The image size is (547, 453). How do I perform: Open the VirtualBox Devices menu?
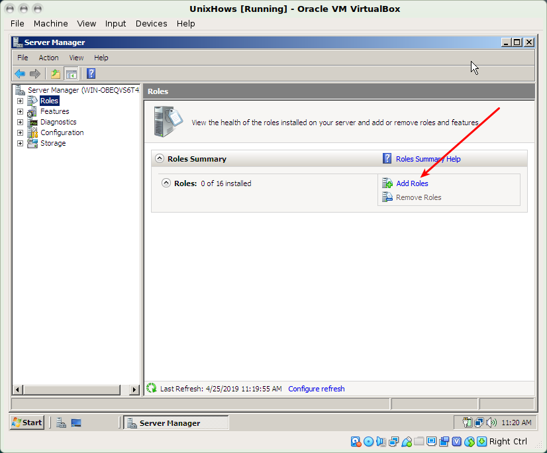(152, 23)
